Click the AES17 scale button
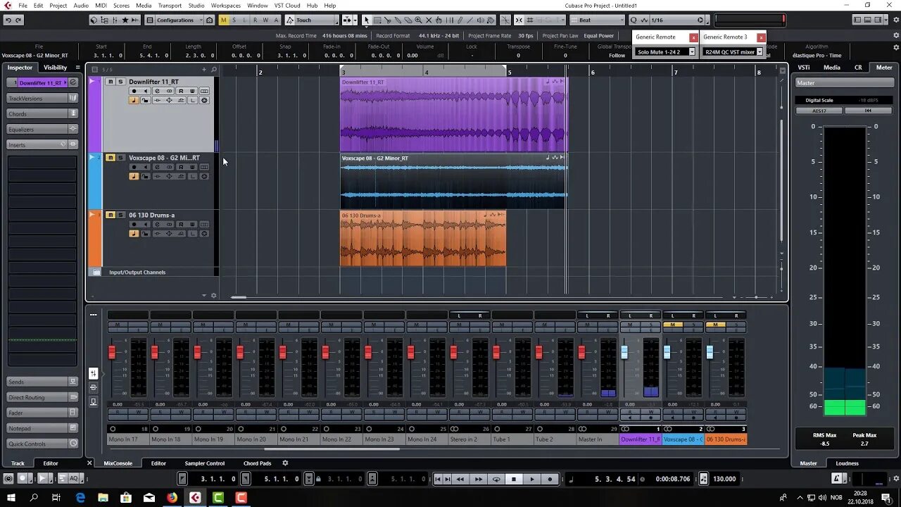 click(x=819, y=111)
